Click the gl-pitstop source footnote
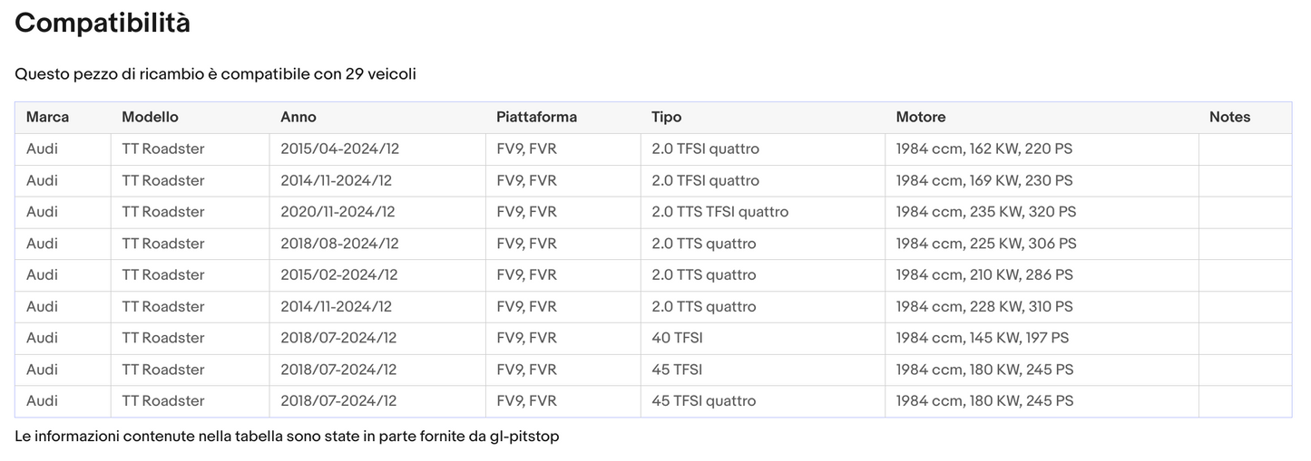This screenshot has width=1311, height=461. (x=287, y=437)
